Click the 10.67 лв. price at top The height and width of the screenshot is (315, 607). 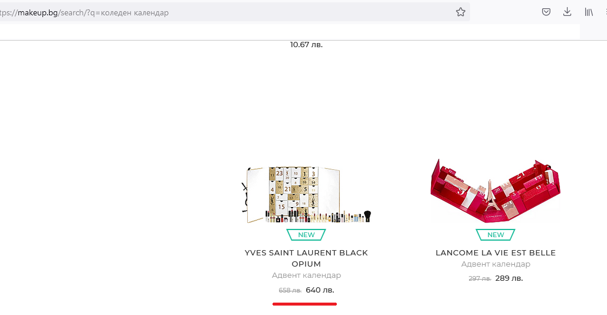[x=306, y=44]
